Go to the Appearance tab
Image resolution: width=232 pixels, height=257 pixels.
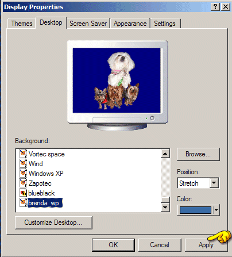pyautogui.click(x=130, y=24)
